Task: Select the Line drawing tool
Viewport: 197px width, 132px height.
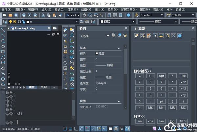Action: coord(3,30)
